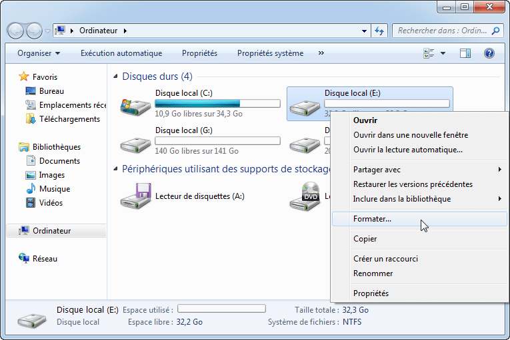Viewport: 510px width, 340px height.
Task: Click text 140 Go libres sur 141 Go
Action: pos(197,151)
